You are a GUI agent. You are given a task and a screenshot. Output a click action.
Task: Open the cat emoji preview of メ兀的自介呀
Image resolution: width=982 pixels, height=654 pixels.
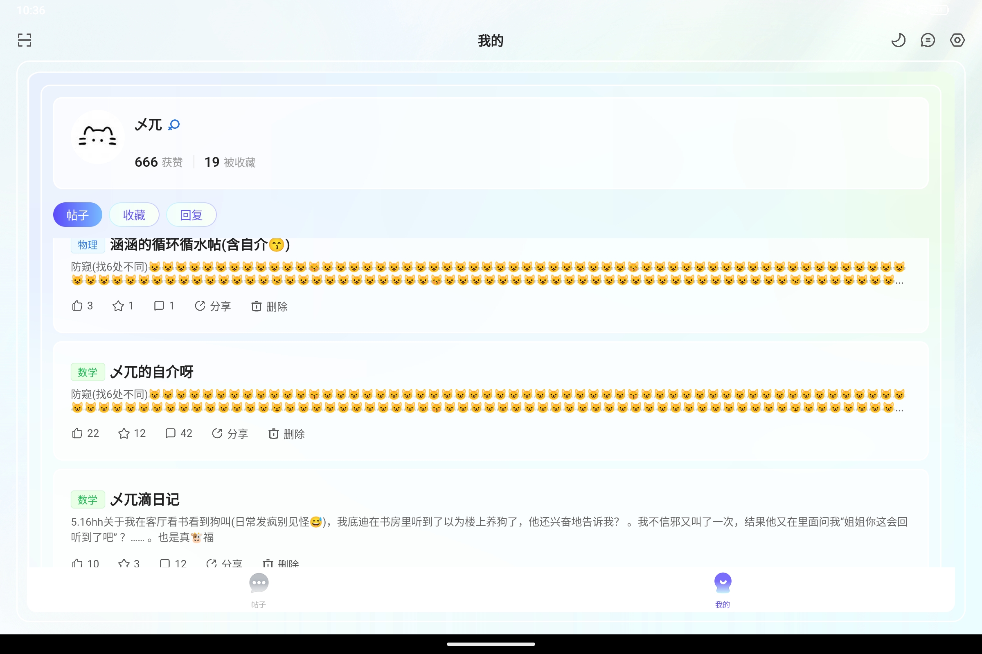pyautogui.click(x=488, y=401)
